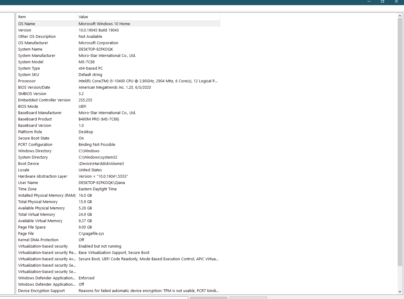Restore down the System Information window
404x299 pixels.
[x=383, y=2]
